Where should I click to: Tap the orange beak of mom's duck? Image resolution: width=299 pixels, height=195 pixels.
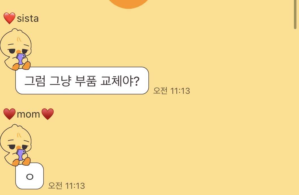[x=18, y=148]
